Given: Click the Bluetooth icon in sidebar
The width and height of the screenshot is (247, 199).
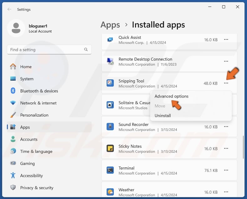Looking at the screenshot, I should click(13, 91).
